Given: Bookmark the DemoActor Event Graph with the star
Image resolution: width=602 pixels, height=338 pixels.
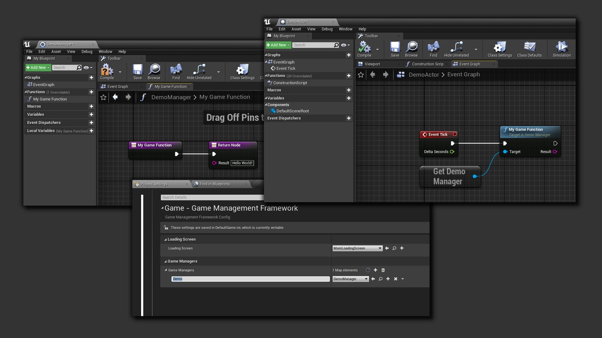Looking at the screenshot, I should coord(361,75).
